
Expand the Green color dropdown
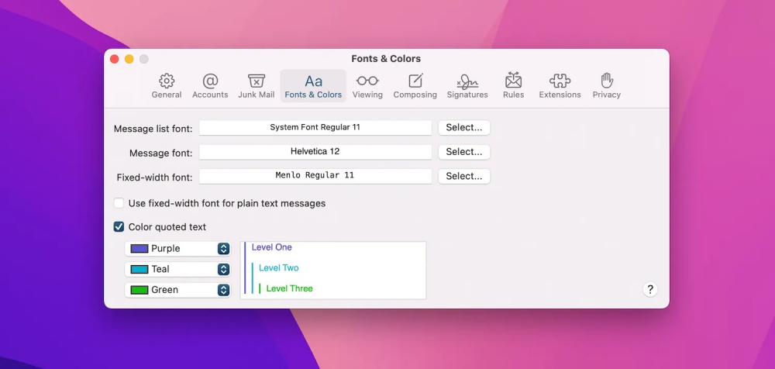click(223, 290)
